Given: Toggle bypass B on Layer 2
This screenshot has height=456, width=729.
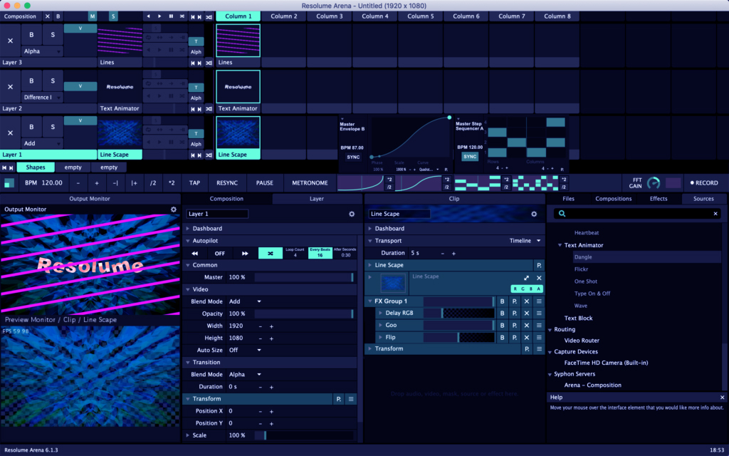Looking at the screenshot, I should pos(31,81).
